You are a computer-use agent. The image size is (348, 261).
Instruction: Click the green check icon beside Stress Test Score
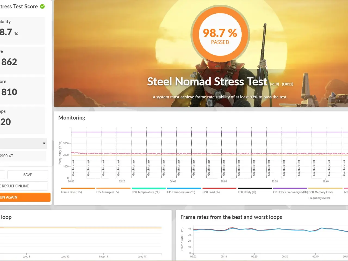point(42,6)
